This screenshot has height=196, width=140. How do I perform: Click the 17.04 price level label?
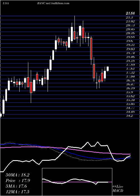[x=130, y=77]
